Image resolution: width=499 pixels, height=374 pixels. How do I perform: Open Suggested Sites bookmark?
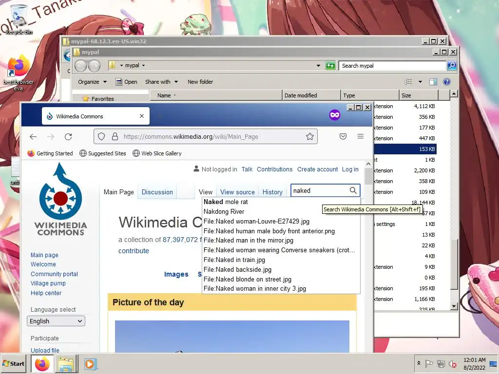point(102,153)
